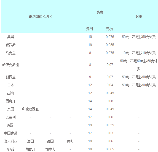Select the 瑞典 cell
Image resolution: width=158 pixels, height=152 pixels.
pyautogui.click(x=70, y=141)
